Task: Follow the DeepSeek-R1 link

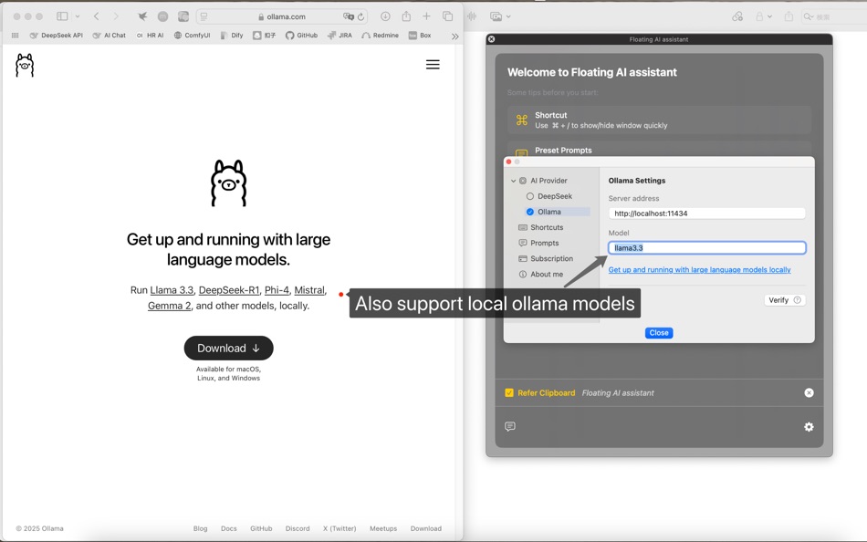Action: pos(229,290)
